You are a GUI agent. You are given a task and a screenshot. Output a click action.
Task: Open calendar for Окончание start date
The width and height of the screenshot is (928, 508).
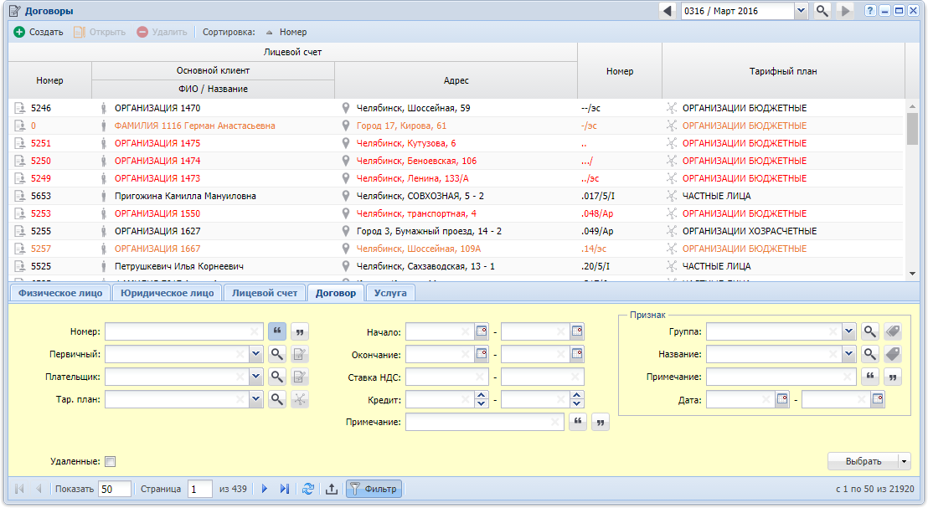pos(482,354)
